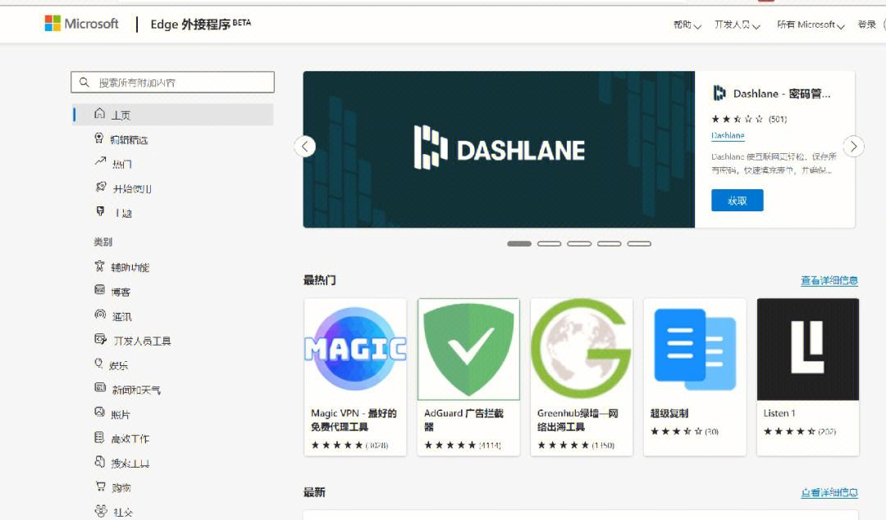Click the Dashlane (501) rating count
Image resolution: width=886 pixels, height=520 pixels.
click(x=778, y=119)
